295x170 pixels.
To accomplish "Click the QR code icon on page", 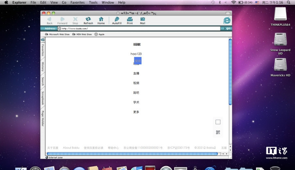I will pyautogui.click(x=218, y=132).
